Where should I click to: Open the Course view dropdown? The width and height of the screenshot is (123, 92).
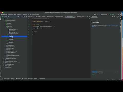click(6, 17)
